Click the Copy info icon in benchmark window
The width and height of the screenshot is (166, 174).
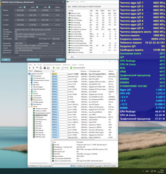coord(49,7)
